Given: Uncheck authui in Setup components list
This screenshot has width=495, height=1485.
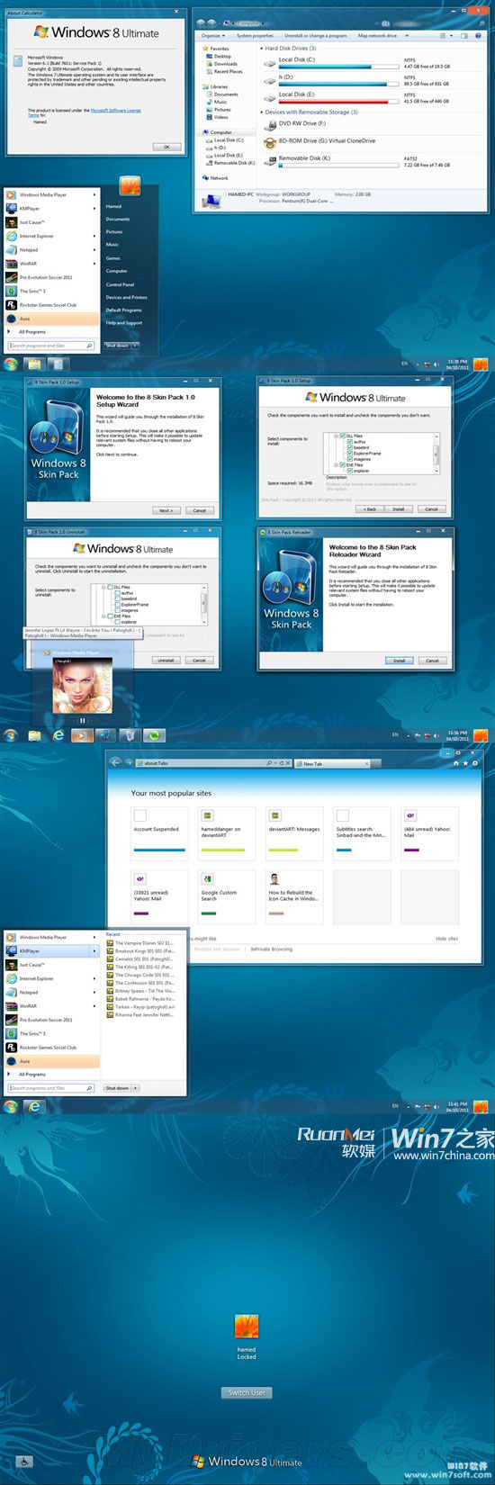Looking at the screenshot, I should pos(350,442).
